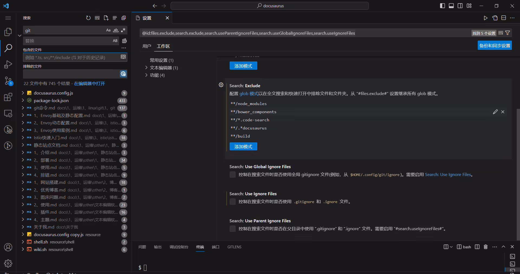This screenshot has height=274, width=520.
Task: Click the Replace All icon
Action: (x=124, y=41)
